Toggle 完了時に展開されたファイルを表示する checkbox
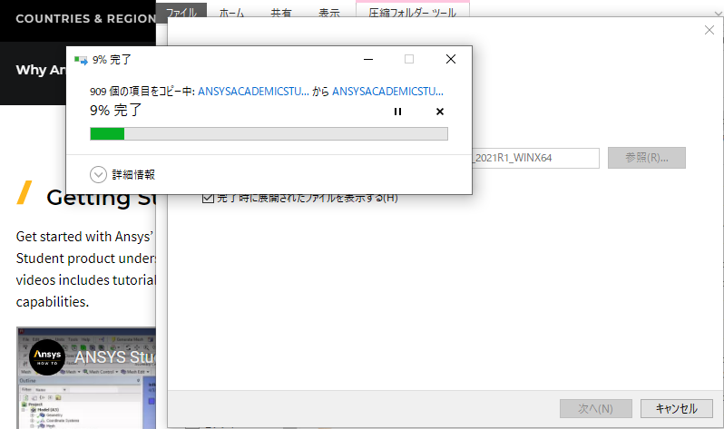The image size is (724, 429). coord(208,198)
